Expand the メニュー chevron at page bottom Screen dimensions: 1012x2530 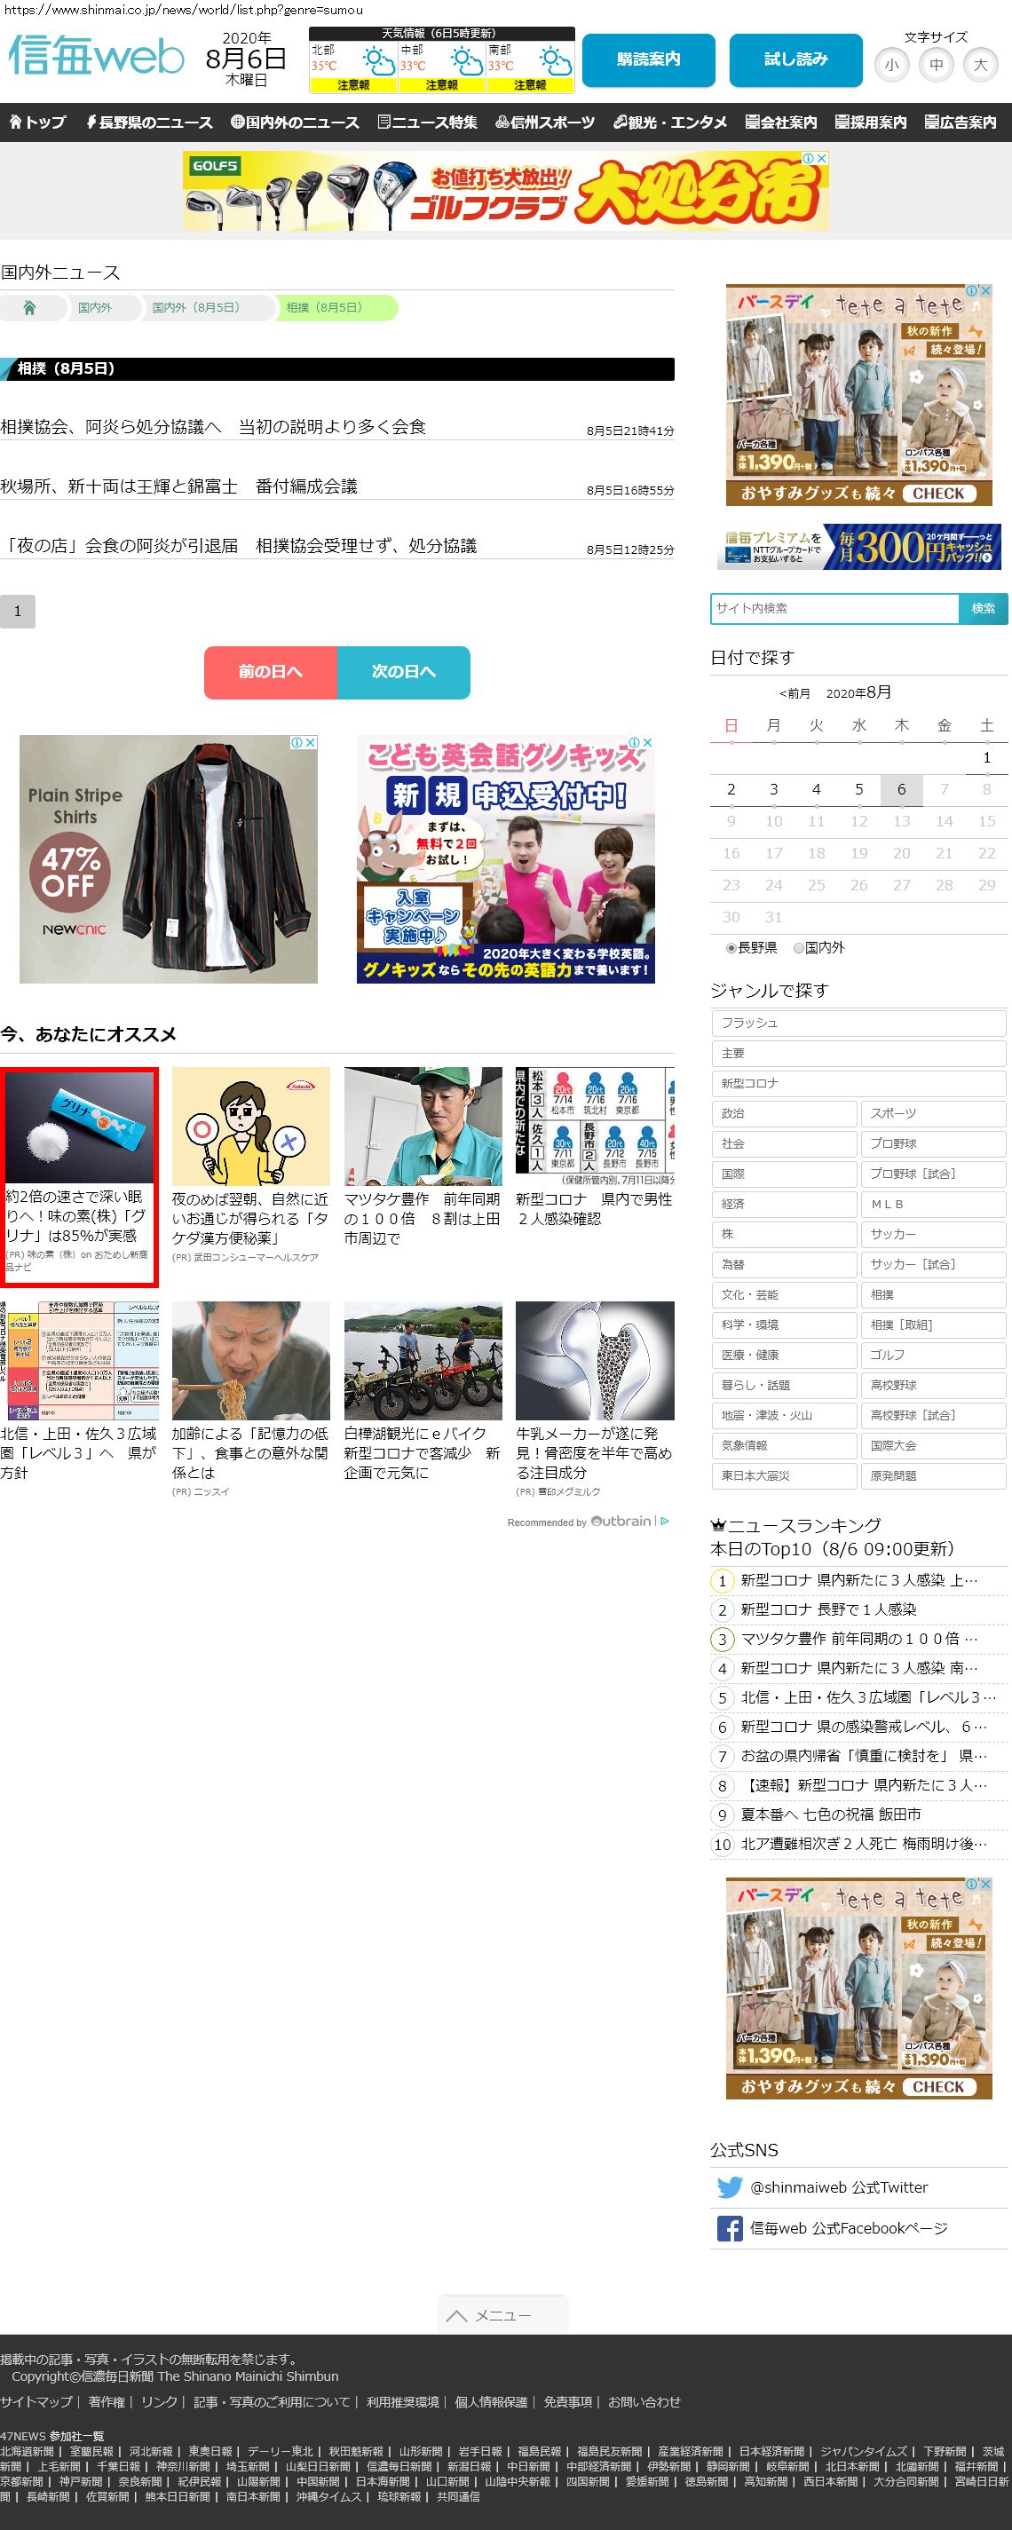[x=456, y=2315]
